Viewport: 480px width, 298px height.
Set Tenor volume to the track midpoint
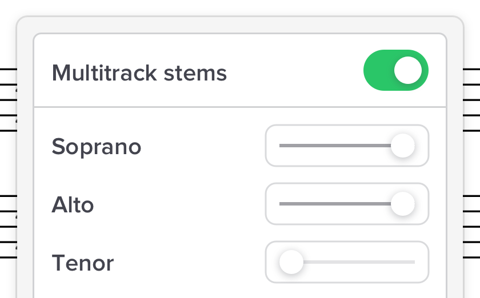tap(347, 262)
